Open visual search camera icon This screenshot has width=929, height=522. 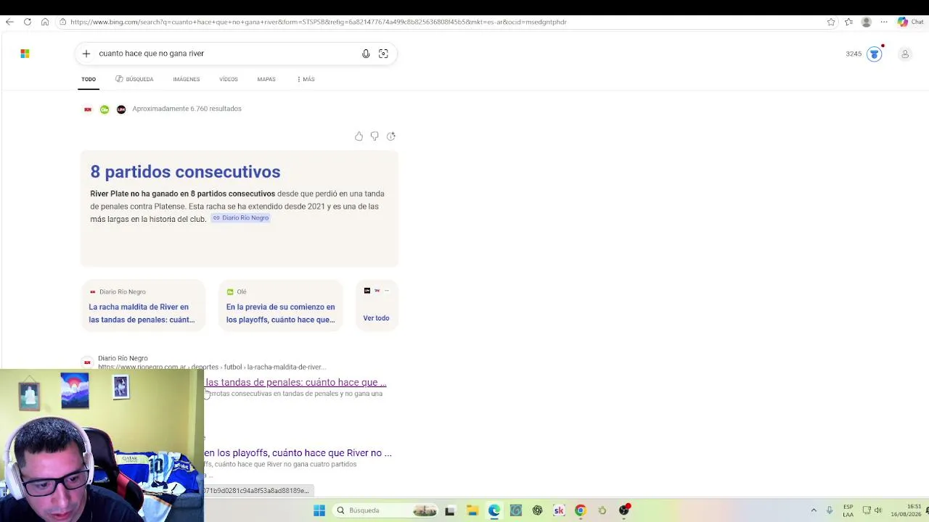pyautogui.click(x=383, y=54)
